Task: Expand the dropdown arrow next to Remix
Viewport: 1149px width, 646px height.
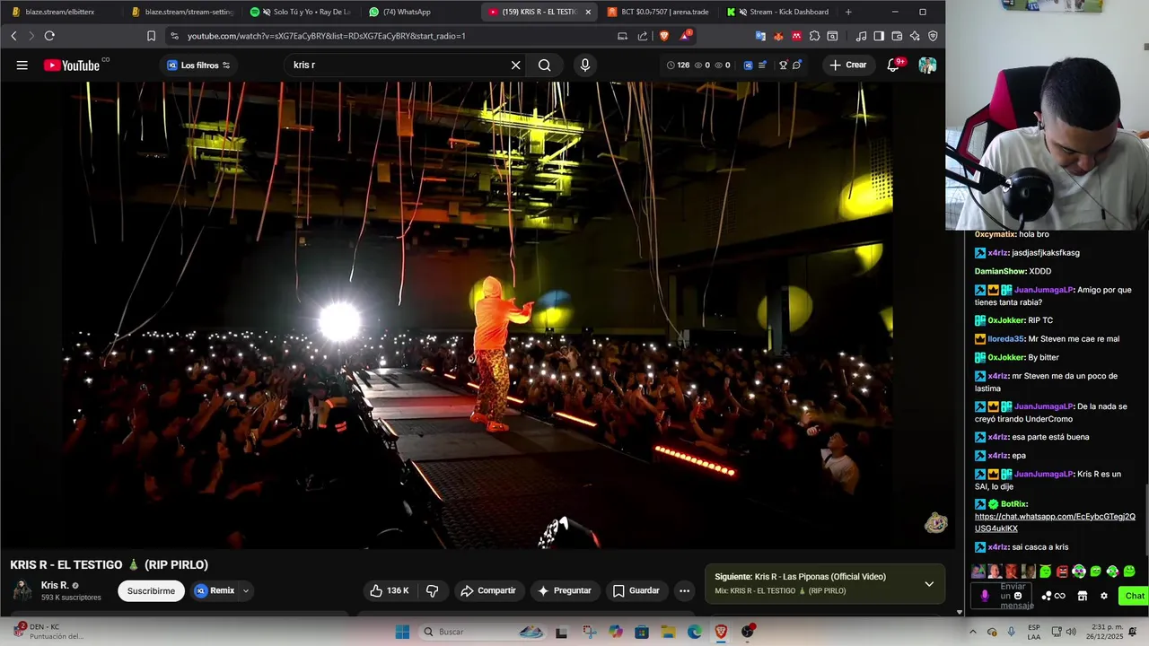Action: pyautogui.click(x=245, y=591)
